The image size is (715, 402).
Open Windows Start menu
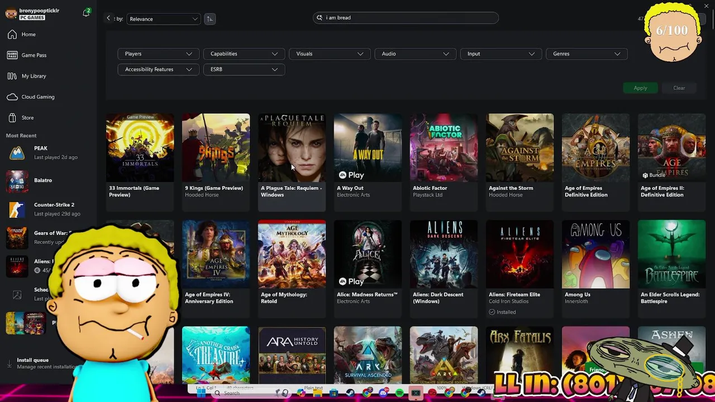point(201,393)
